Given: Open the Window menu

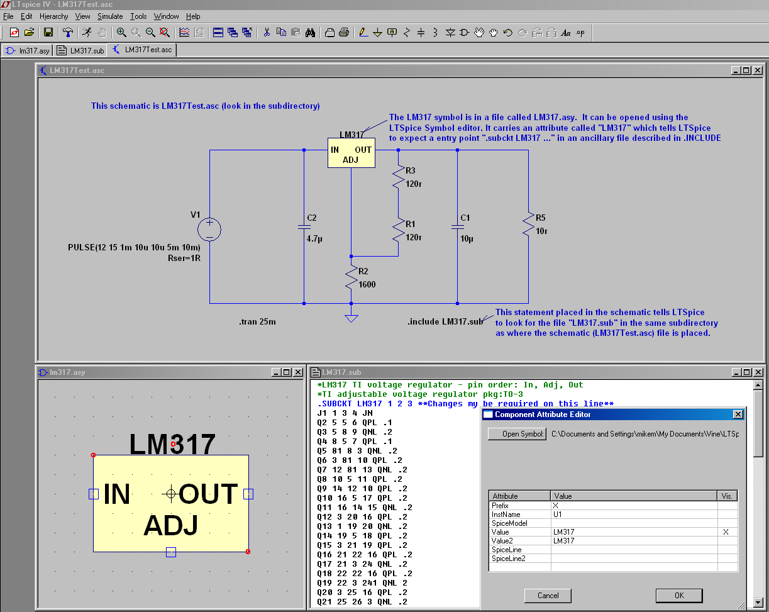Looking at the screenshot, I should (x=167, y=16).
